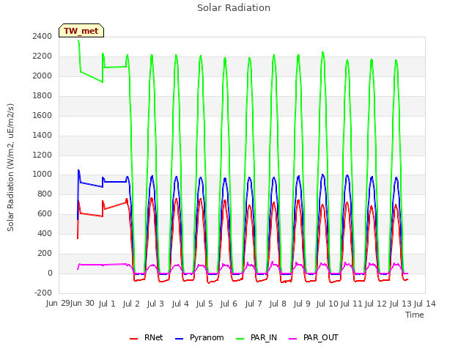Viewport: 469px width, 352px height.
Task: Click the Jul 4 x-axis tick label
Action: coord(180,304)
